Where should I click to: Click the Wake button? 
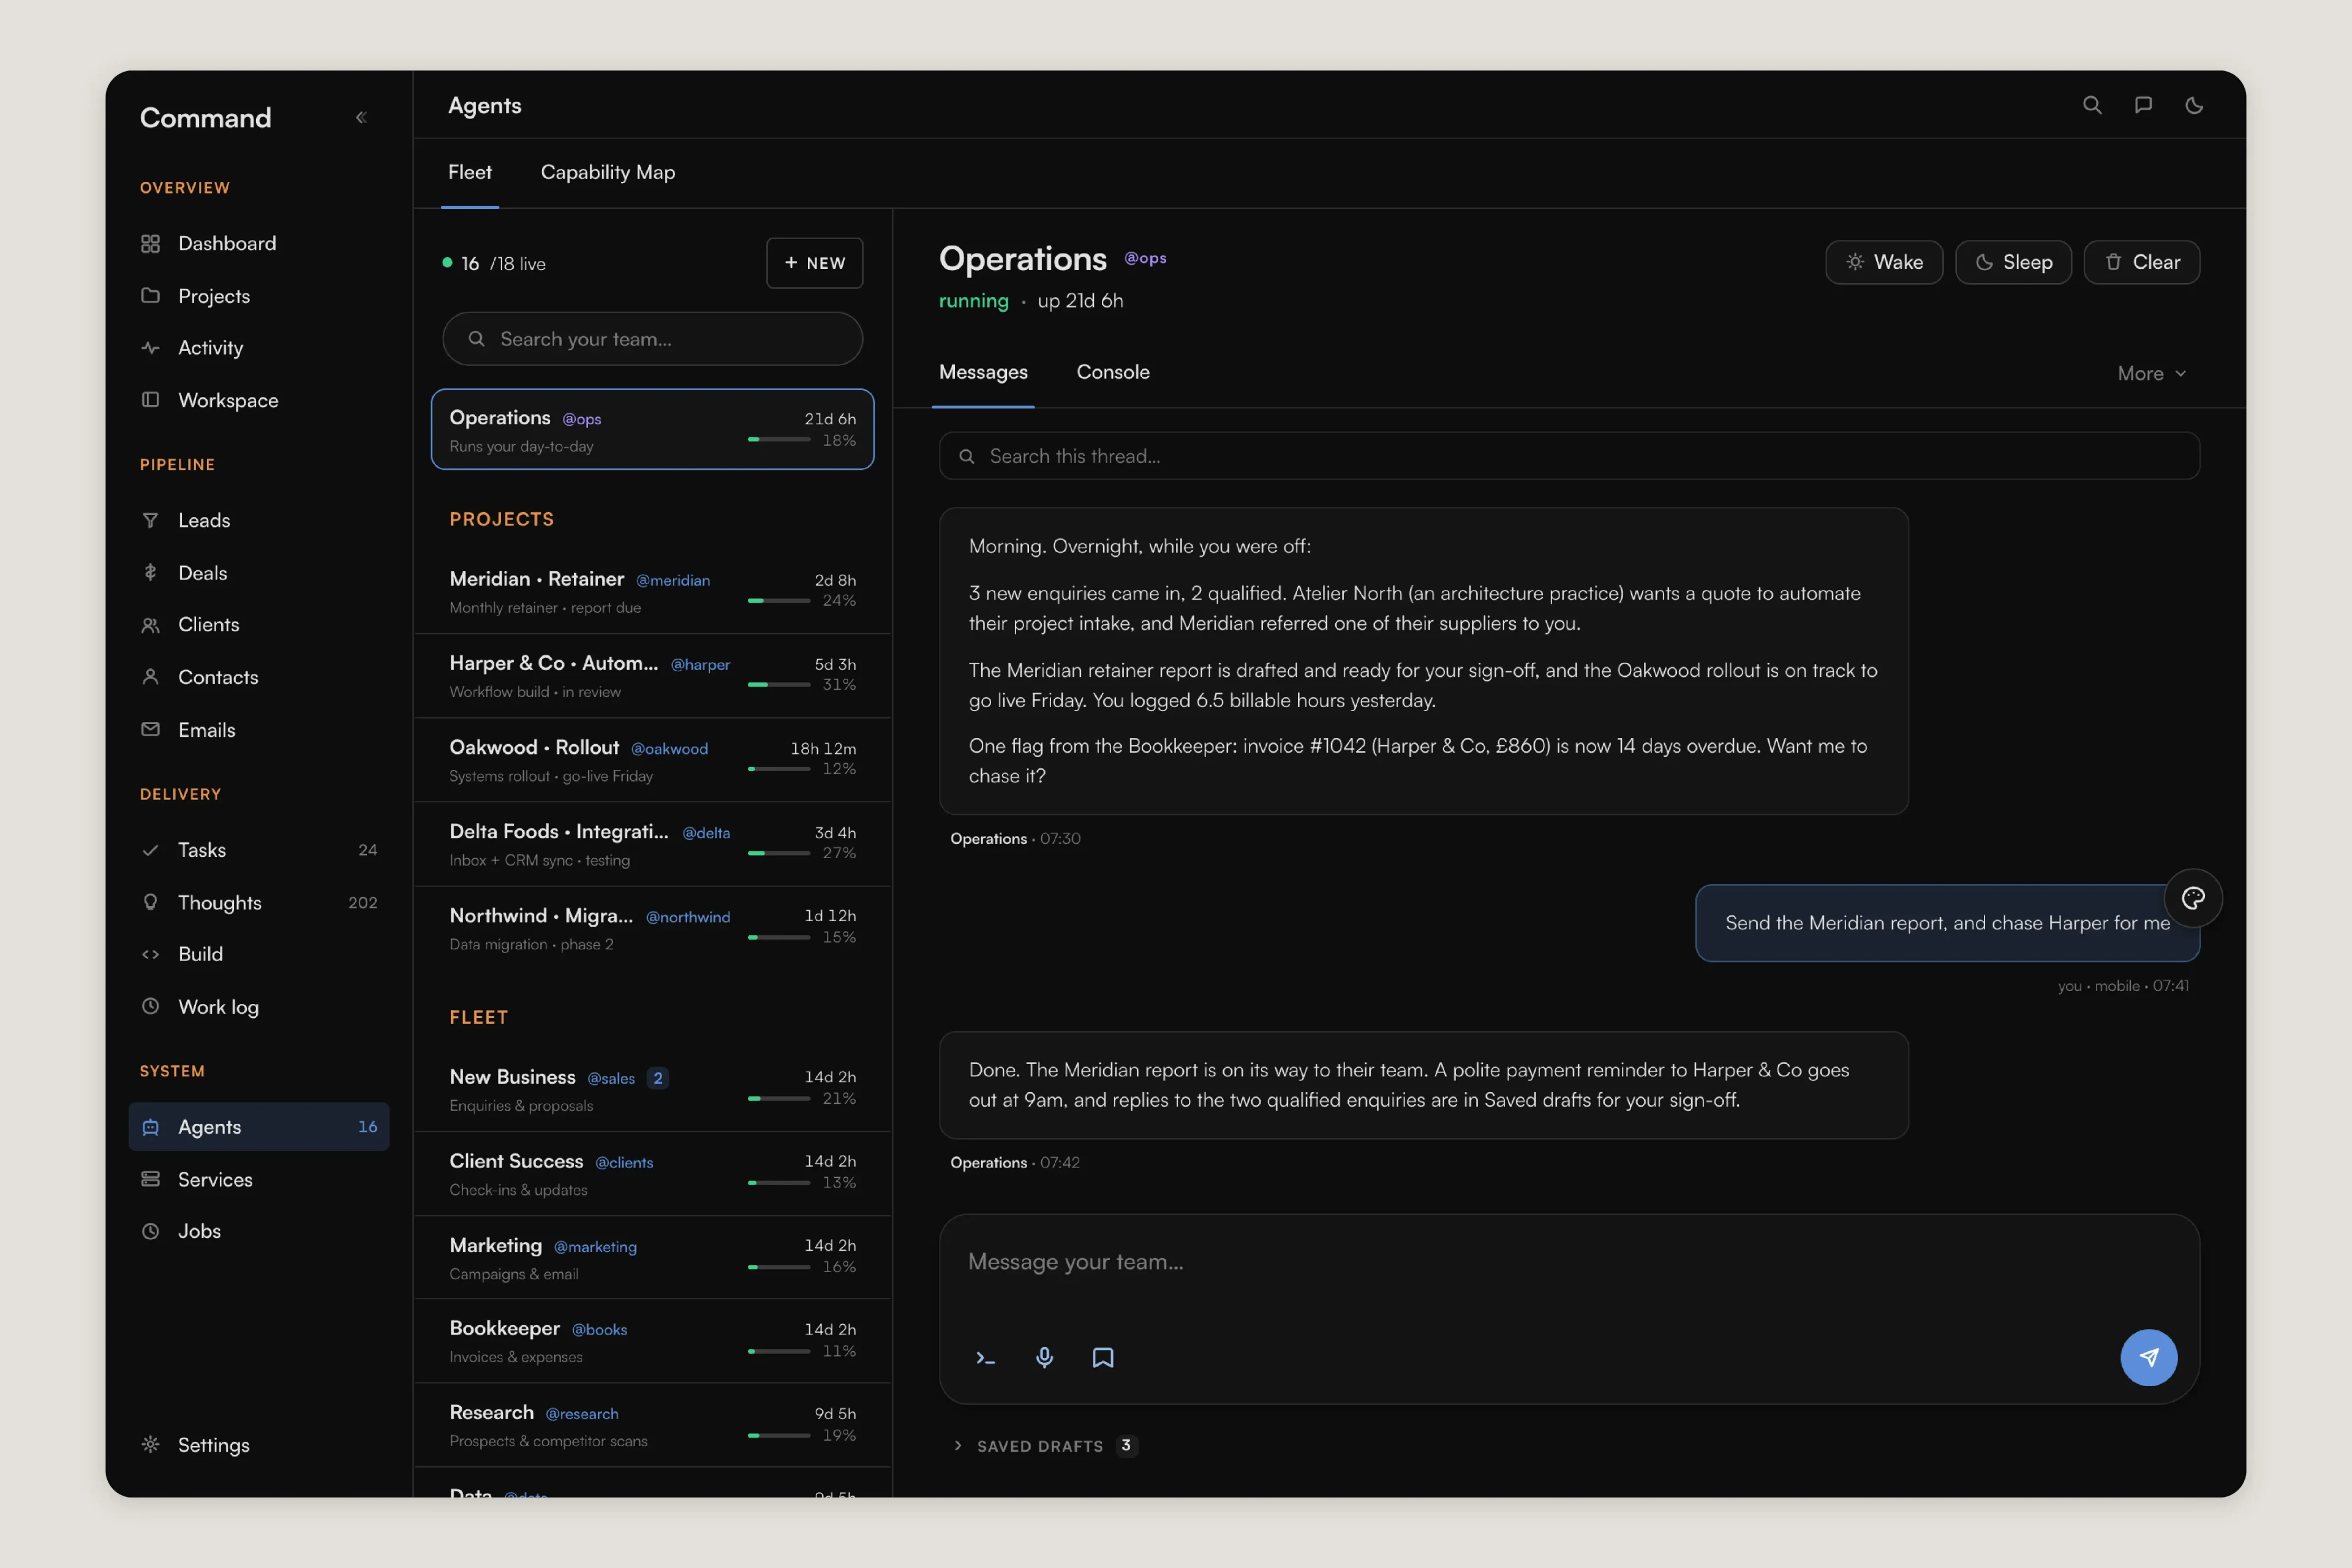coord(1884,262)
